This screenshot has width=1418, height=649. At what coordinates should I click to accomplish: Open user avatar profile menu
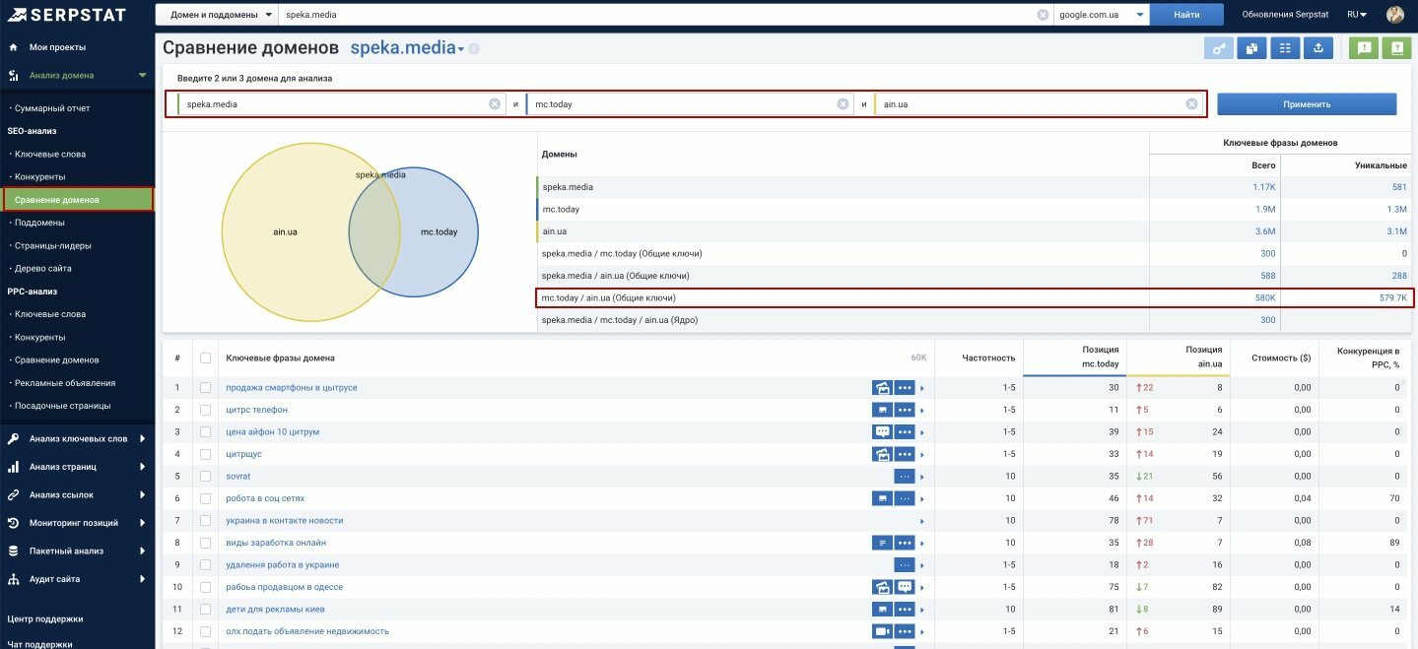[x=1395, y=15]
